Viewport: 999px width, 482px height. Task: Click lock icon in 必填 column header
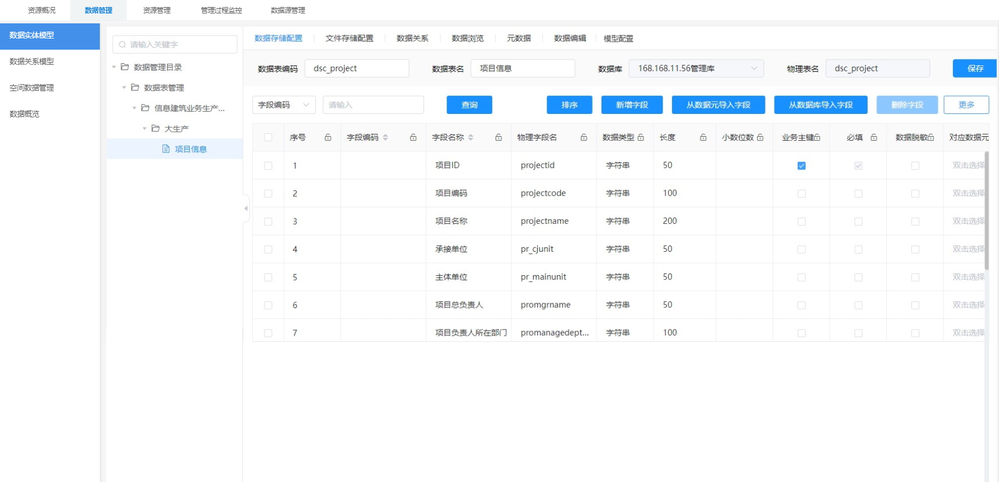(x=873, y=137)
